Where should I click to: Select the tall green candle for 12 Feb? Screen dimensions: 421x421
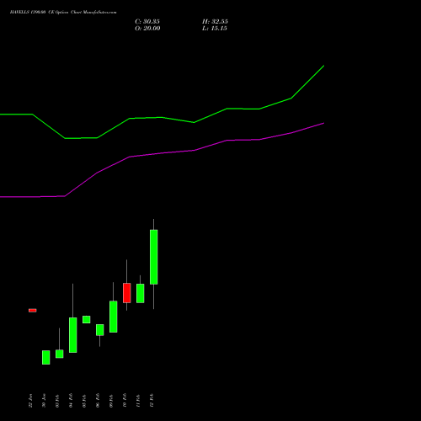pyautogui.click(x=154, y=257)
